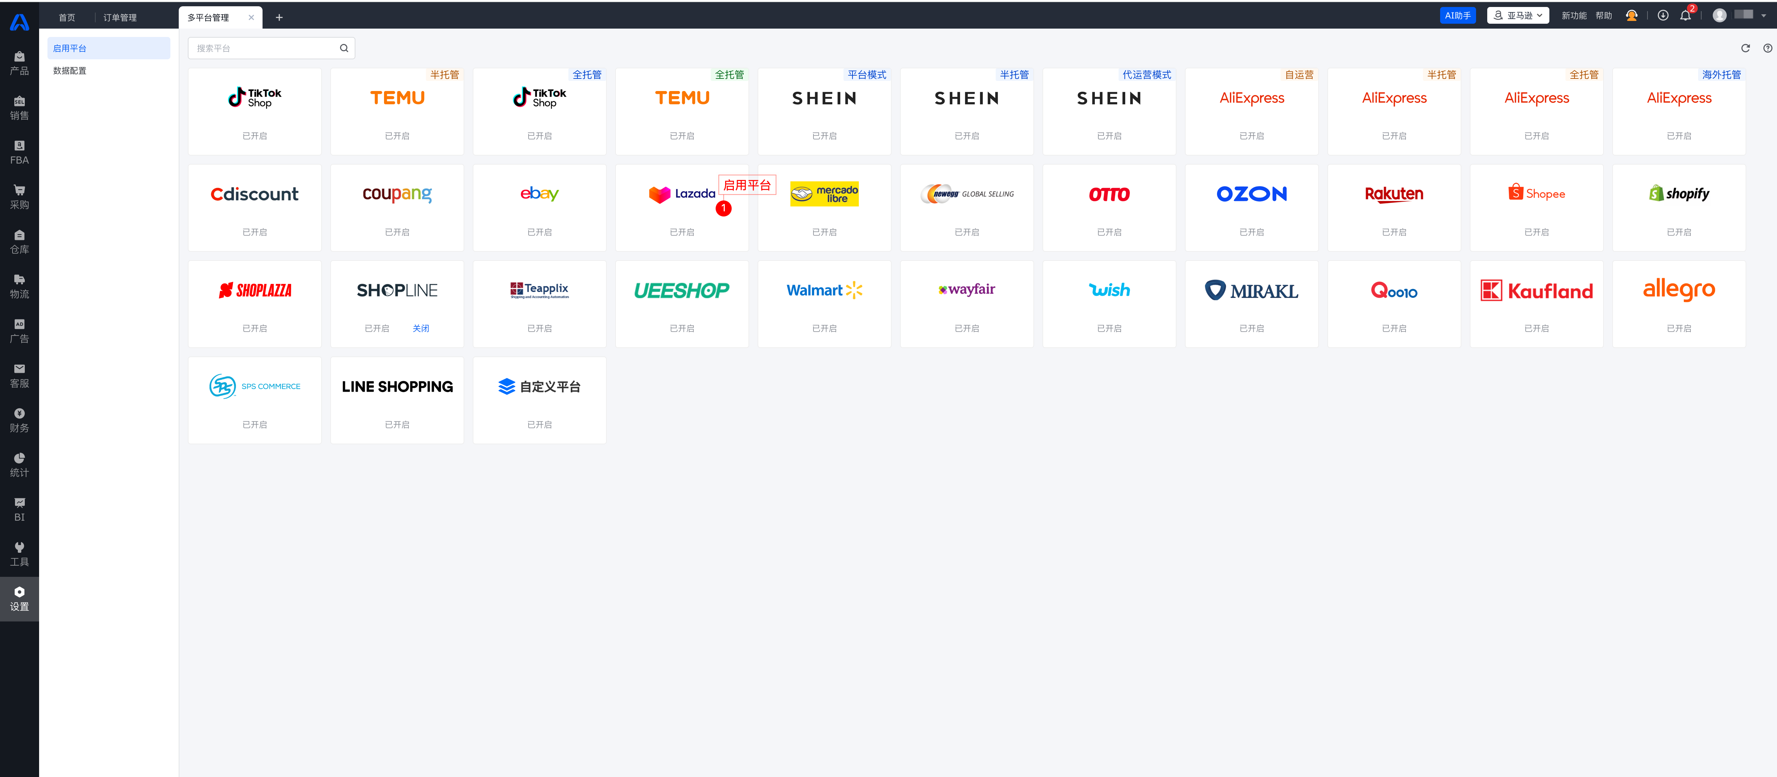Viewport: 1777px width, 777px height.
Task: Select the Shopee platform card
Action: pos(1536,208)
